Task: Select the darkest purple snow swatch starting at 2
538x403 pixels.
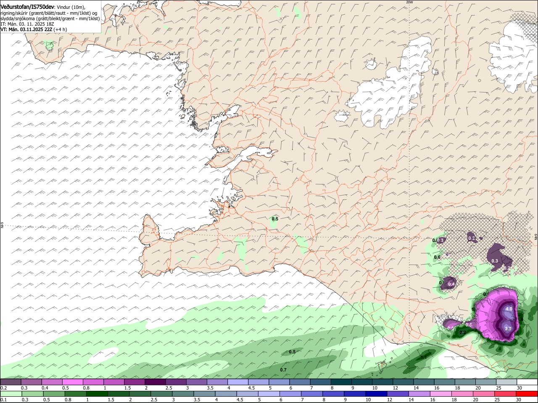Action: click(155, 382)
